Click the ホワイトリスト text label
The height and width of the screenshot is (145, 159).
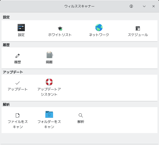pos(60,35)
